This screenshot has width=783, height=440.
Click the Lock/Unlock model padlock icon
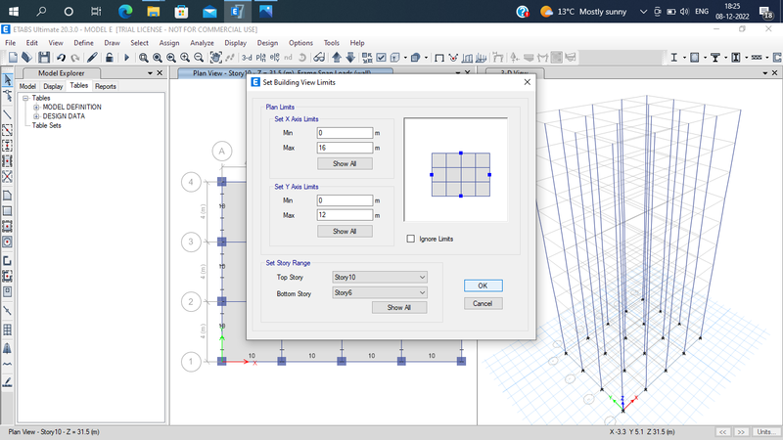(109, 58)
